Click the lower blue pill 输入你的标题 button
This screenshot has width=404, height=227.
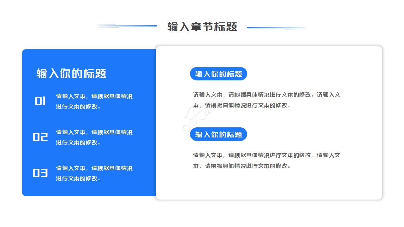pos(218,134)
